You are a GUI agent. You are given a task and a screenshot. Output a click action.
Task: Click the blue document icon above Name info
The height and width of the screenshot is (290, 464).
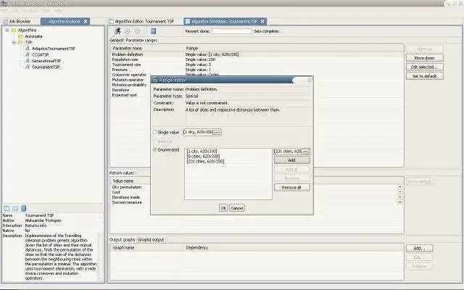coord(24,208)
